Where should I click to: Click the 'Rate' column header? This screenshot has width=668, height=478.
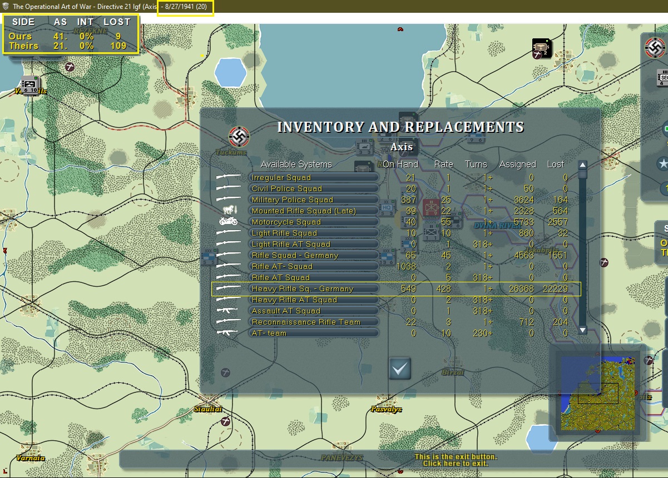coord(444,164)
